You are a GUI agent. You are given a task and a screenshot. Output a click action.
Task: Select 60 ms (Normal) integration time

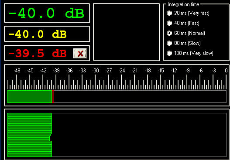pyautogui.click(x=185, y=33)
